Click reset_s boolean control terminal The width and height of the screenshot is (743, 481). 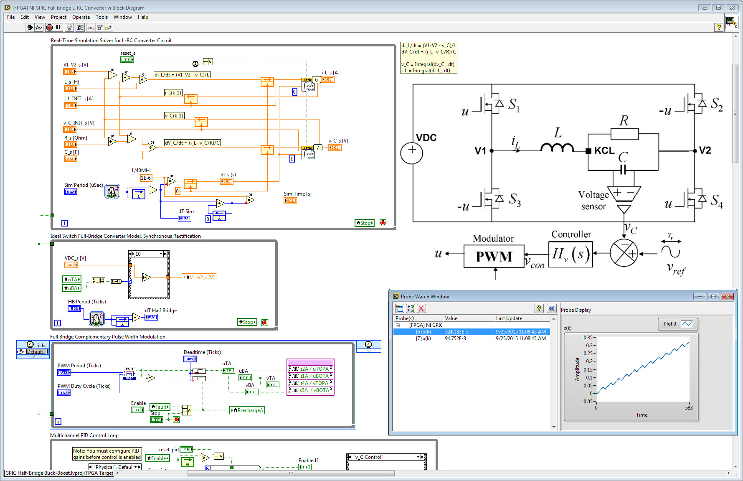[x=127, y=60]
